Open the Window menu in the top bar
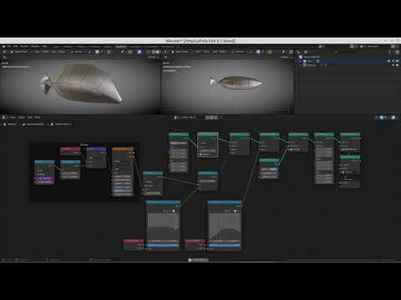The width and height of the screenshot is (401, 300). coord(35,47)
